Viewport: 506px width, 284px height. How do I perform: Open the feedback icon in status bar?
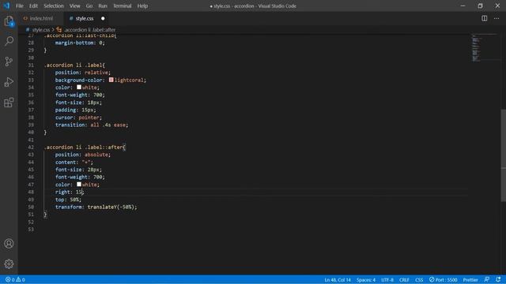point(487,279)
